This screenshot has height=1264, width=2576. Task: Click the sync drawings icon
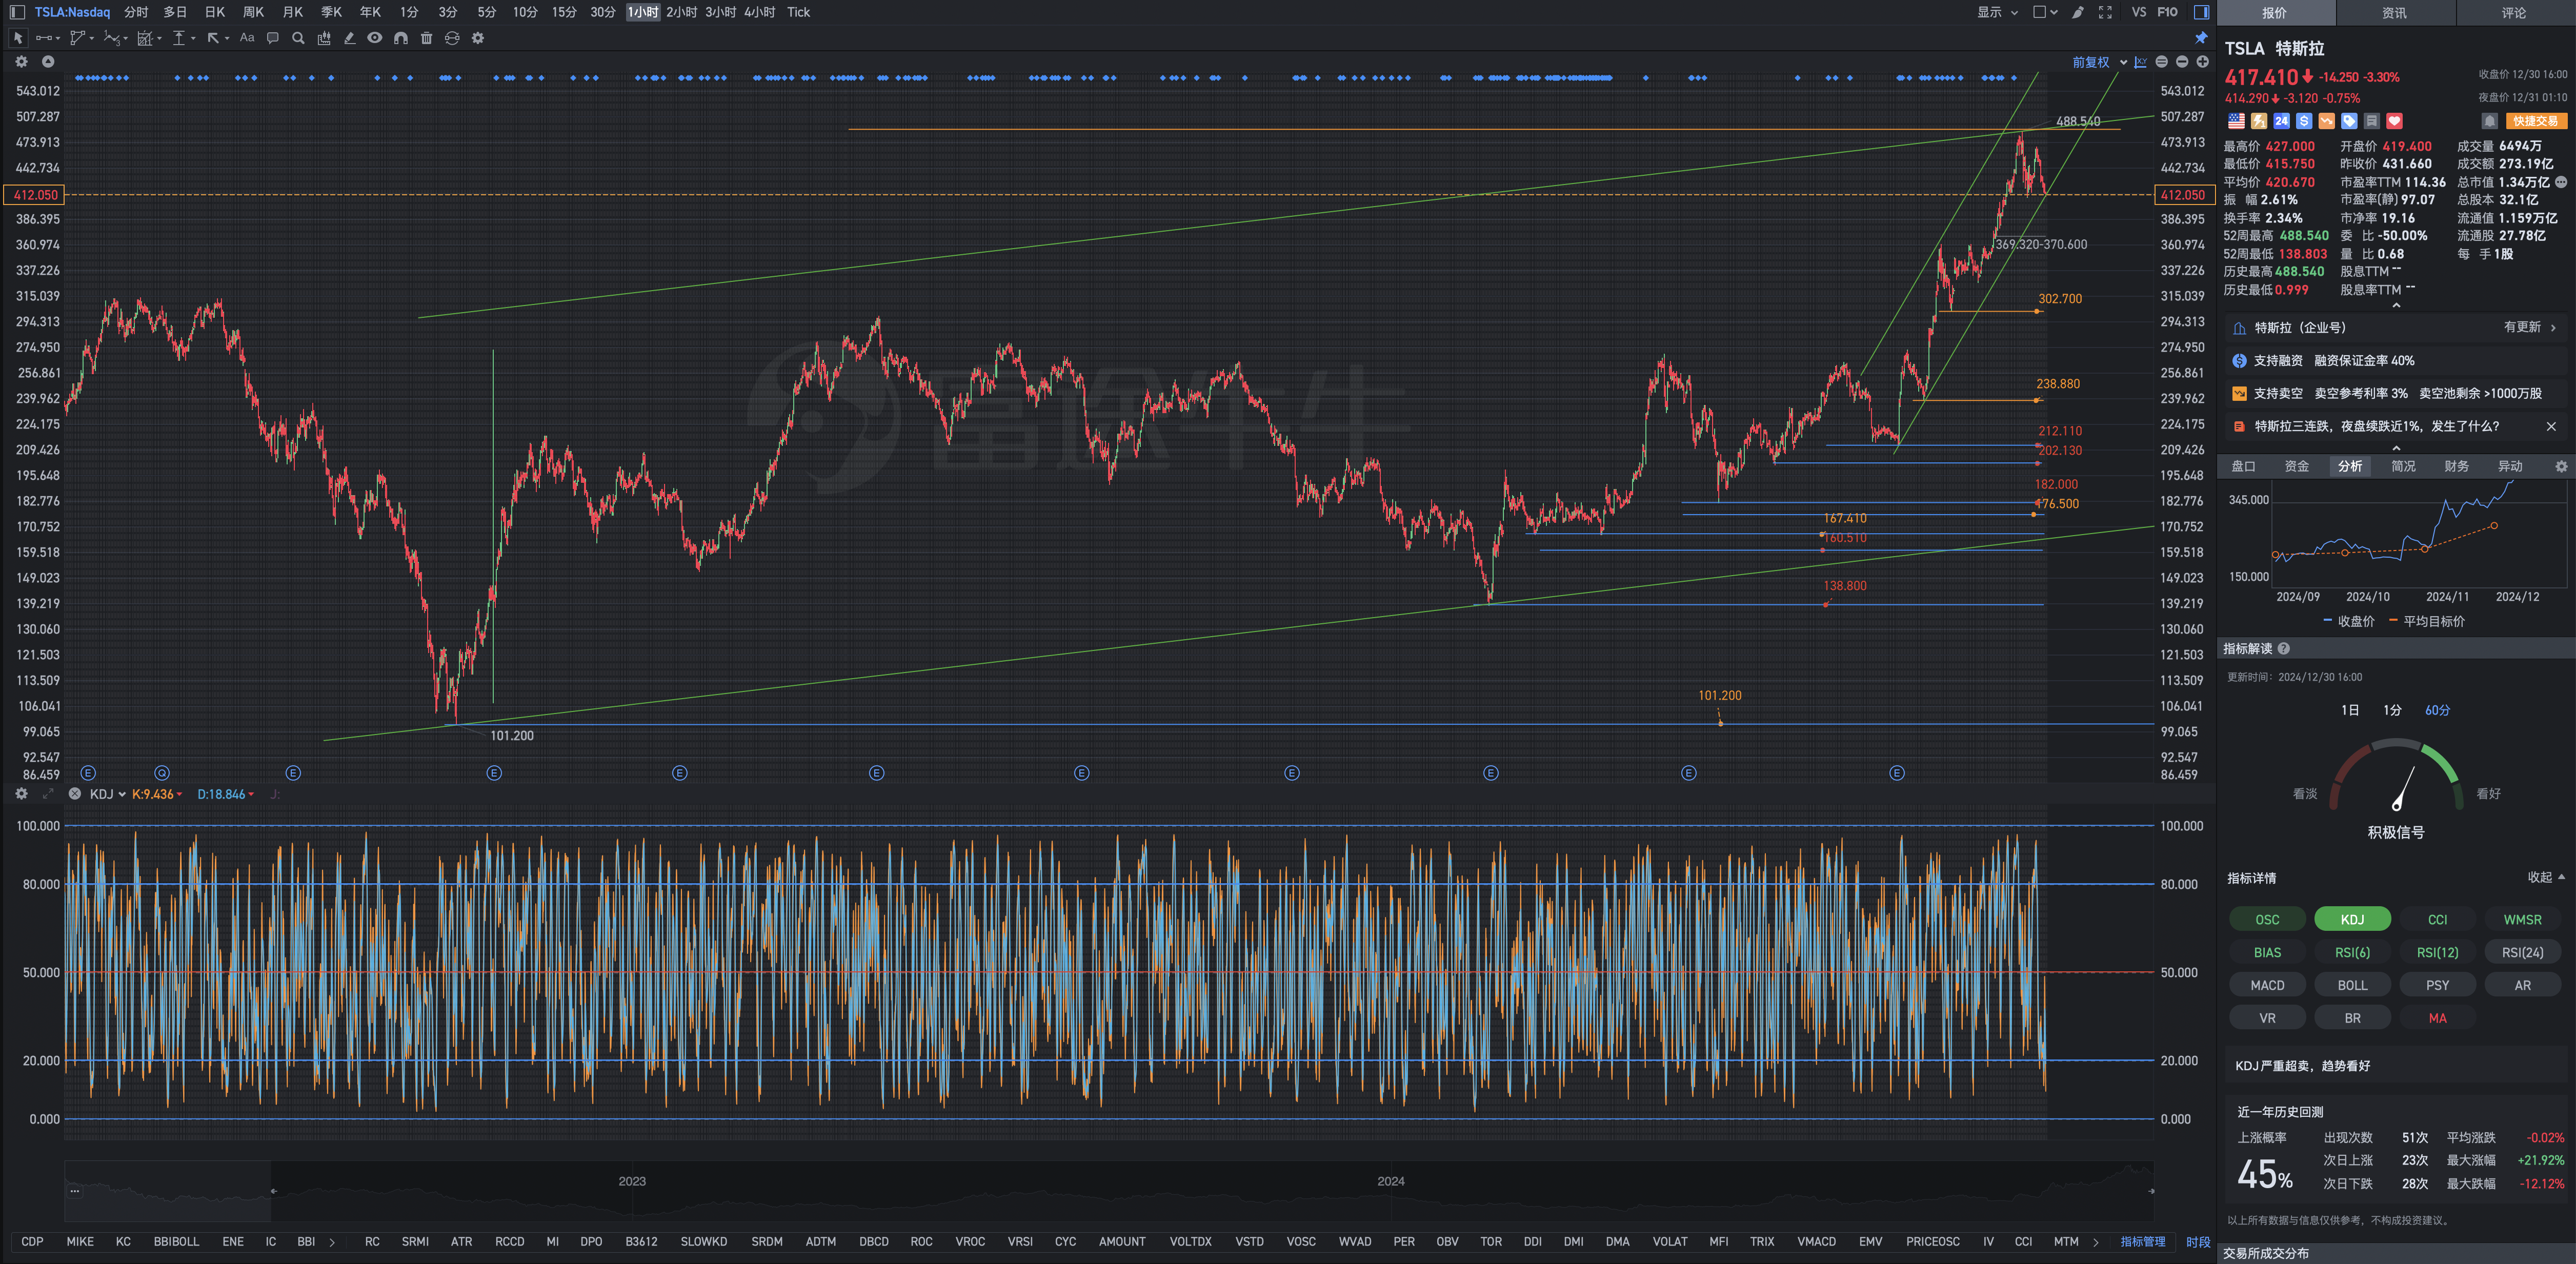(452, 38)
